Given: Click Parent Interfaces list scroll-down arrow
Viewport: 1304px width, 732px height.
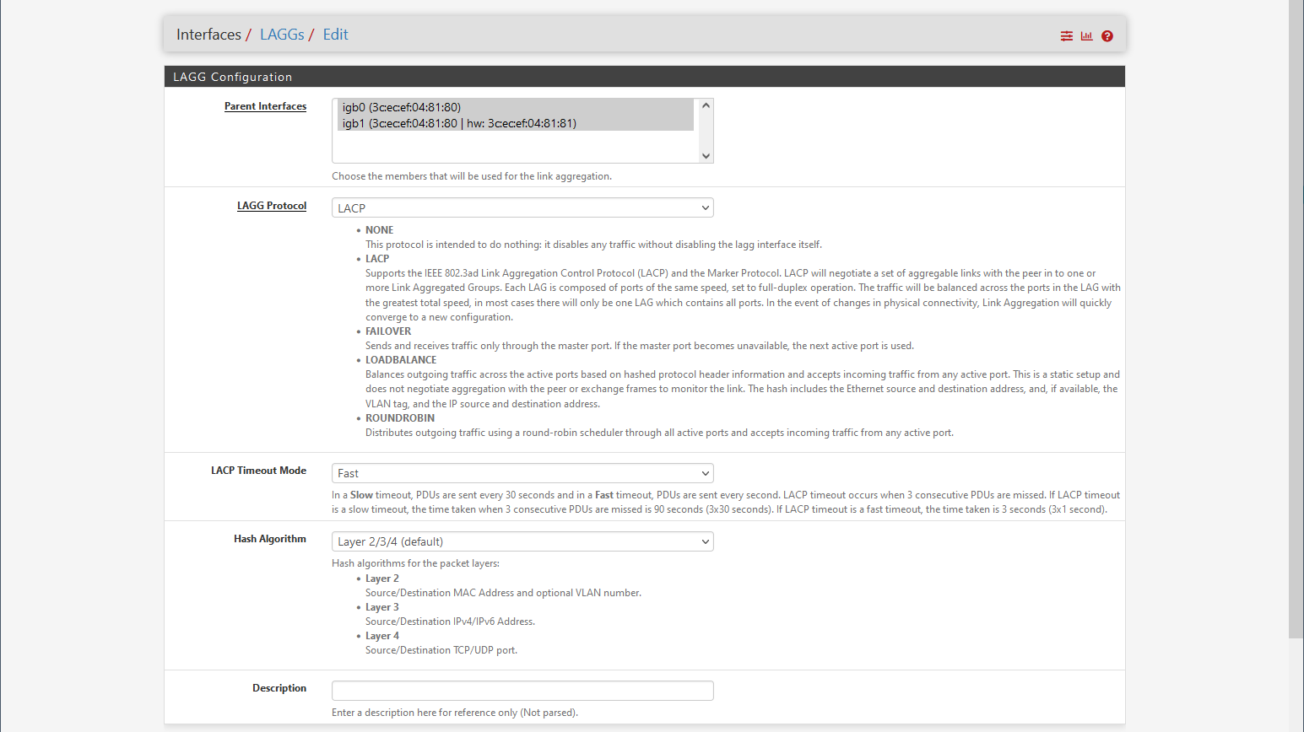Looking at the screenshot, I should click(706, 156).
